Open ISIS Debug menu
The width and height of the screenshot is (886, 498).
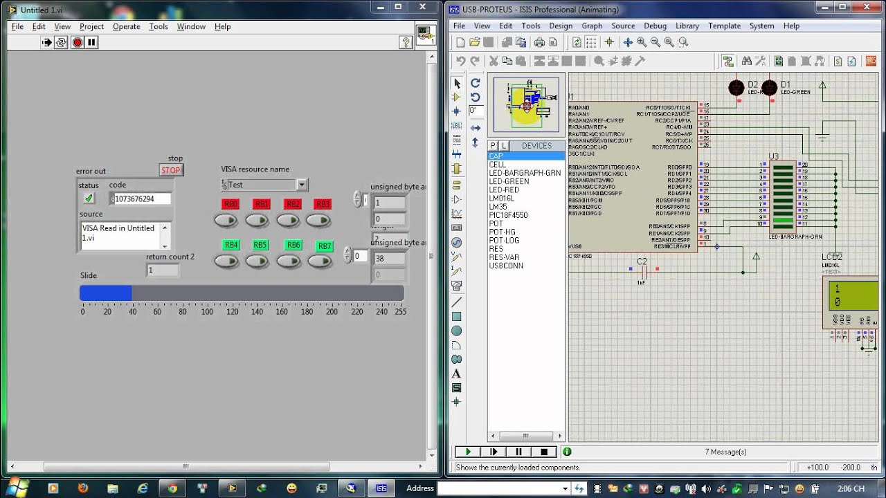[x=655, y=26]
